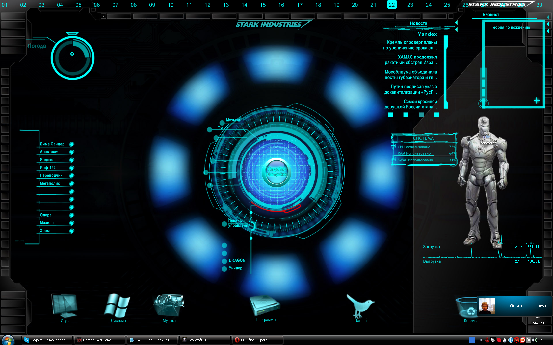This screenshot has height=345, width=553.
Task: Launch Garena via the bird icon
Action: click(360, 306)
